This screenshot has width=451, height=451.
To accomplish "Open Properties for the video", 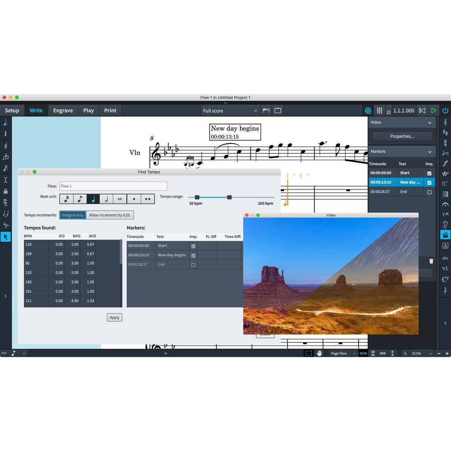I will coord(401,136).
